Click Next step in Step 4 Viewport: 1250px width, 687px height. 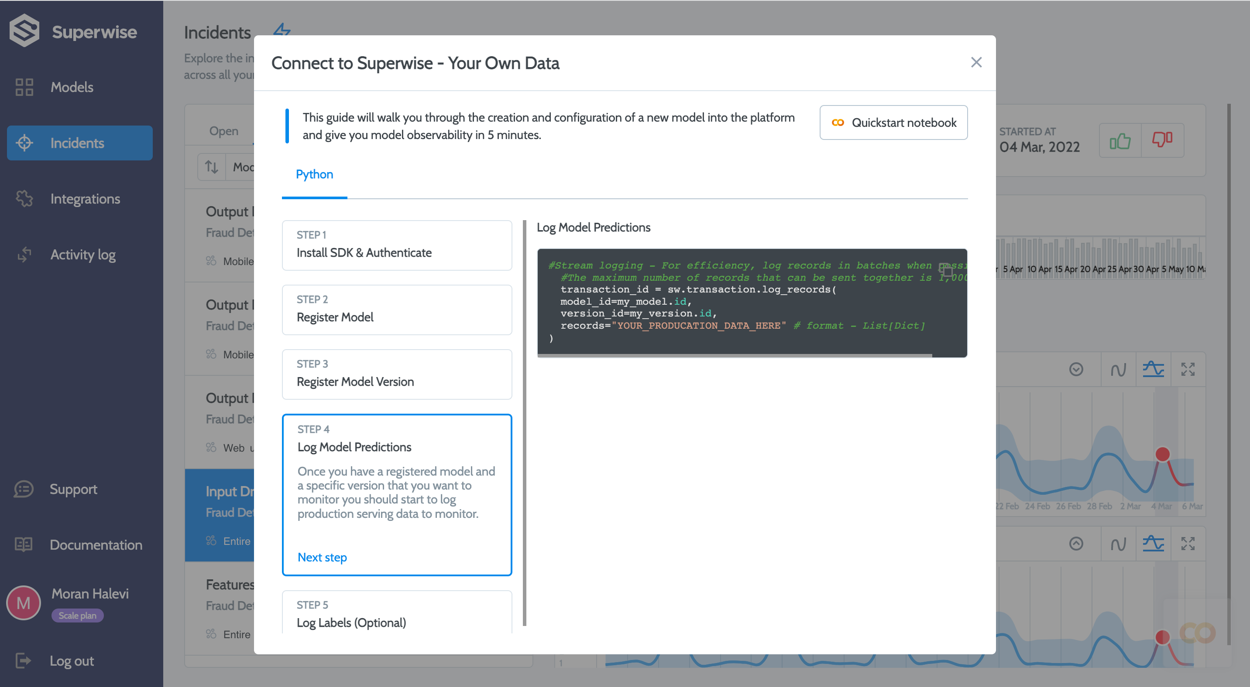[322, 557]
